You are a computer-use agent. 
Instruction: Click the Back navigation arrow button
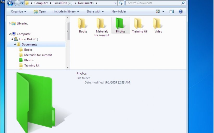10,3
